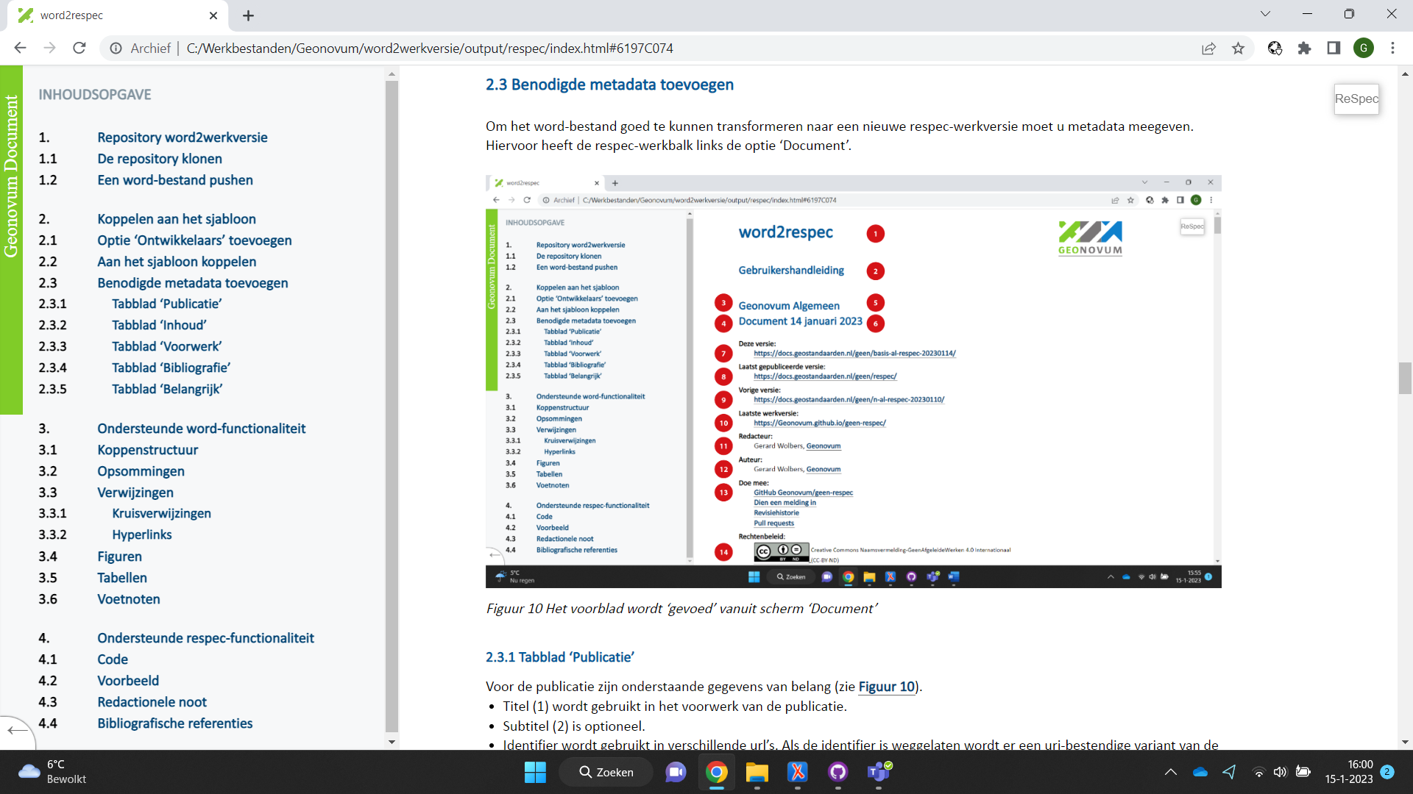The height and width of the screenshot is (794, 1413).
Task: Open the weather widget 6°C Bewolkt
Action: [x=53, y=772]
